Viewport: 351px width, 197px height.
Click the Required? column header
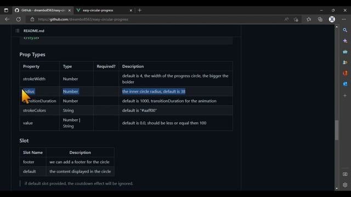point(106,66)
